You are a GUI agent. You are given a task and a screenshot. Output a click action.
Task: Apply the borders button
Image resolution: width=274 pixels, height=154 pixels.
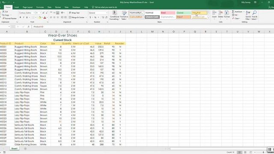point(33,18)
